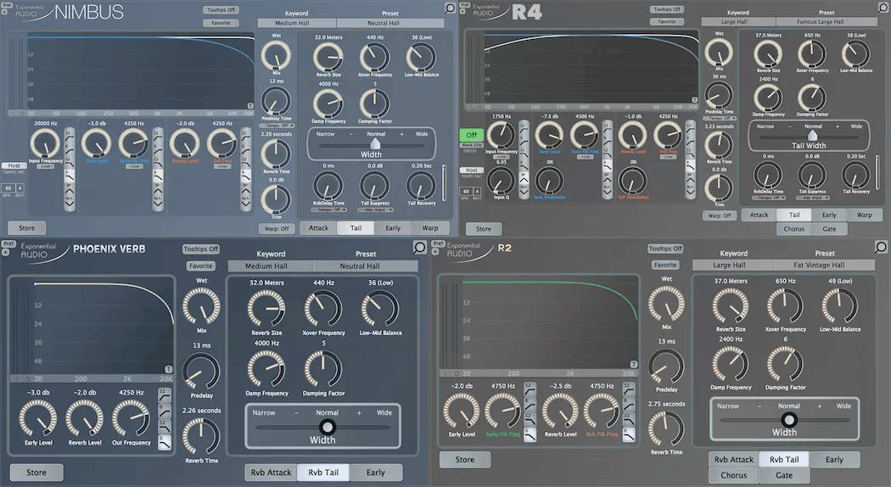Image resolution: width=891 pixels, height=487 pixels.
Task: Open the Large Hall keyword list in R4
Action: click(x=738, y=21)
